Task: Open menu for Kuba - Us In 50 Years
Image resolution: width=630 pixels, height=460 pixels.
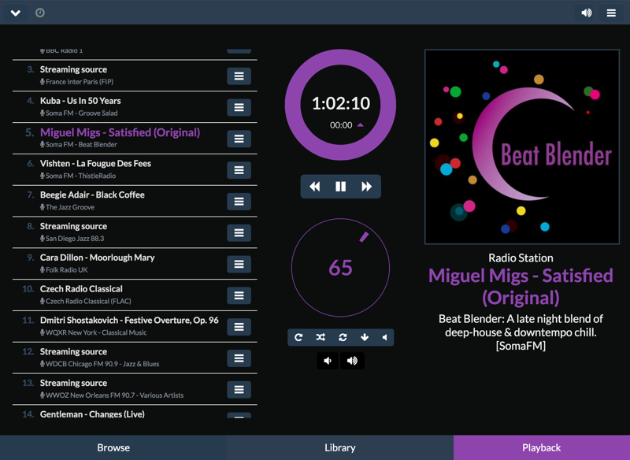Action: coord(239,107)
